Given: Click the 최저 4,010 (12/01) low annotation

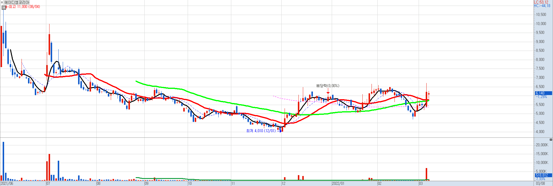Looking at the screenshot, I should point(261,131).
